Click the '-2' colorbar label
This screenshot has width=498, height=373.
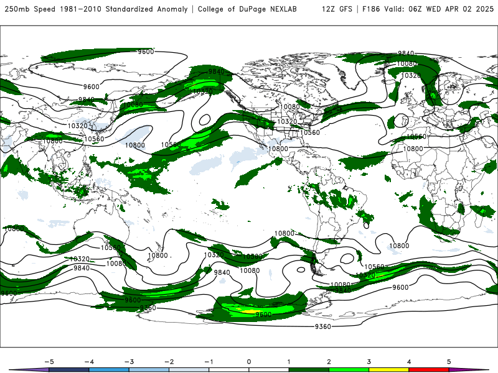coord(169,362)
